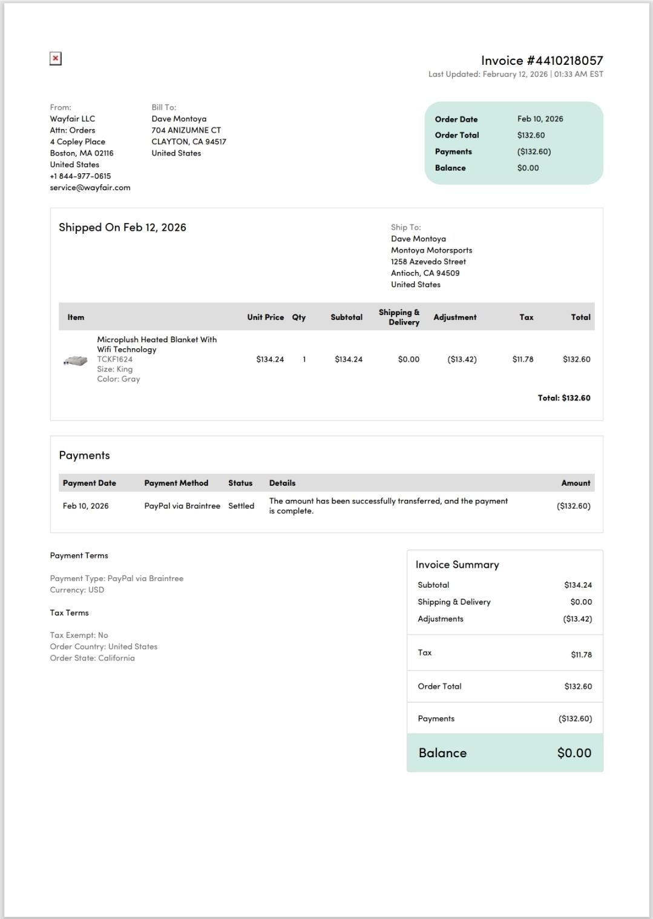Click the TCKF1624 product SKU
653x919 pixels.
tap(115, 359)
